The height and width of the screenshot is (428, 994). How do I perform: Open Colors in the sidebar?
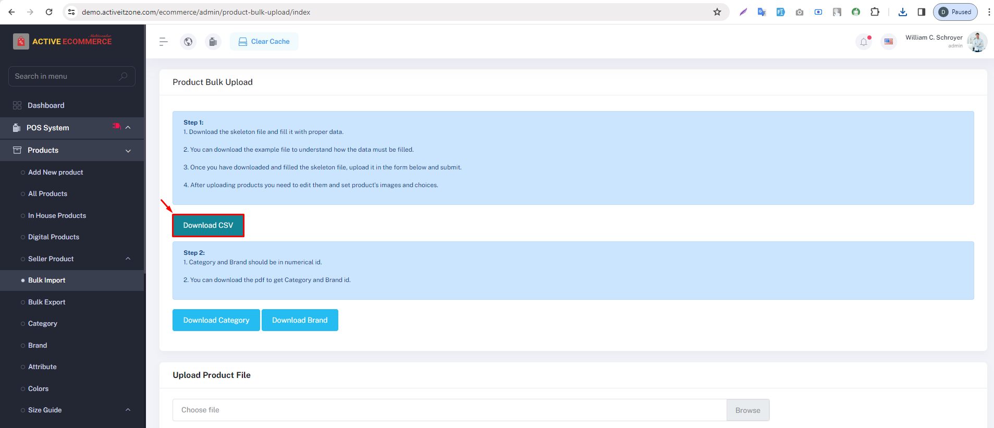click(39, 388)
